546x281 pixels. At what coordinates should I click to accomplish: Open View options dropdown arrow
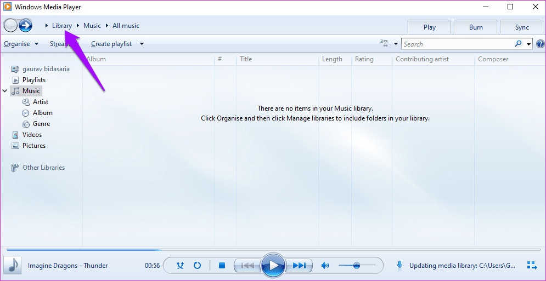click(x=396, y=44)
